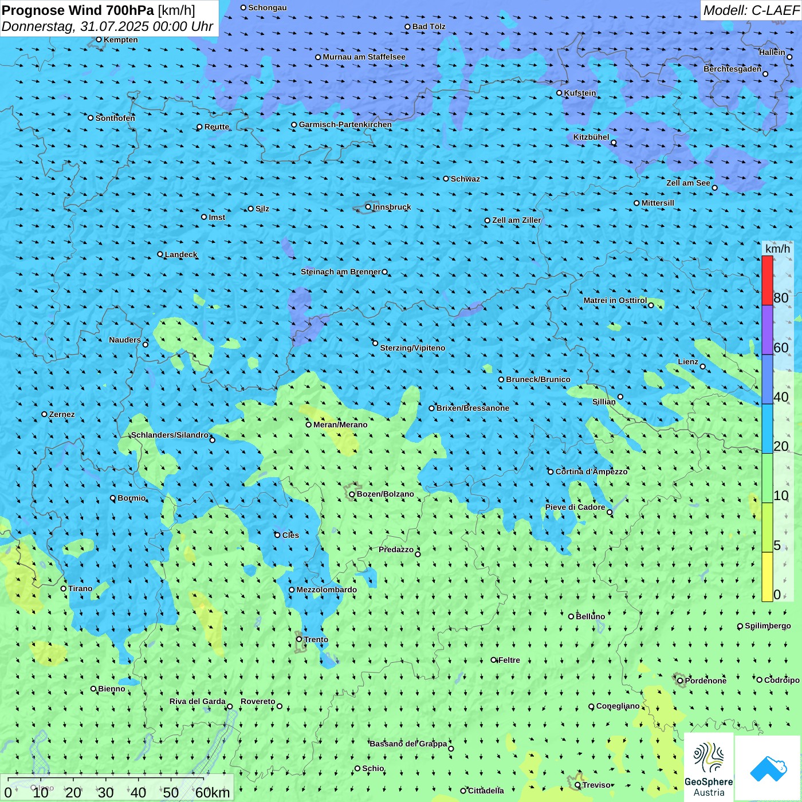Click the 'Rovereto' label
This screenshot has width=802, height=802.
coord(258,701)
